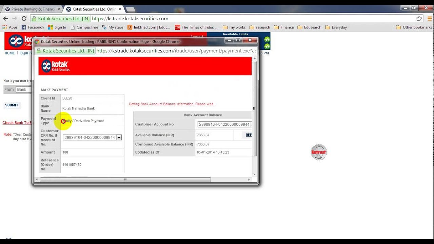The width and height of the screenshot is (434, 244).
Task: Click the popup vertical scrollbar
Action: click(255, 108)
